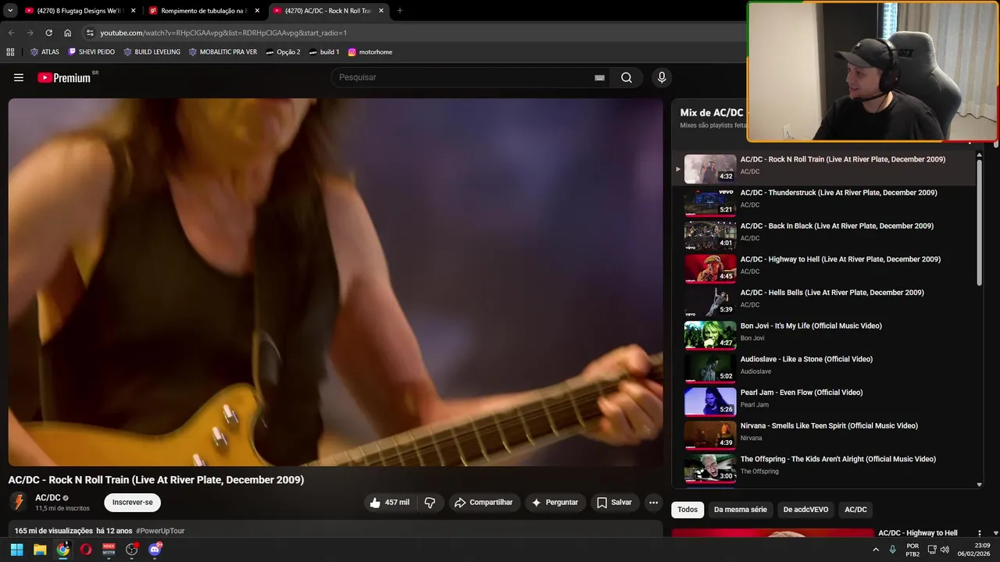The width and height of the screenshot is (1000, 562).
Task: Select the De acdcVEVO chip
Action: pyautogui.click(x=805, y=510)
